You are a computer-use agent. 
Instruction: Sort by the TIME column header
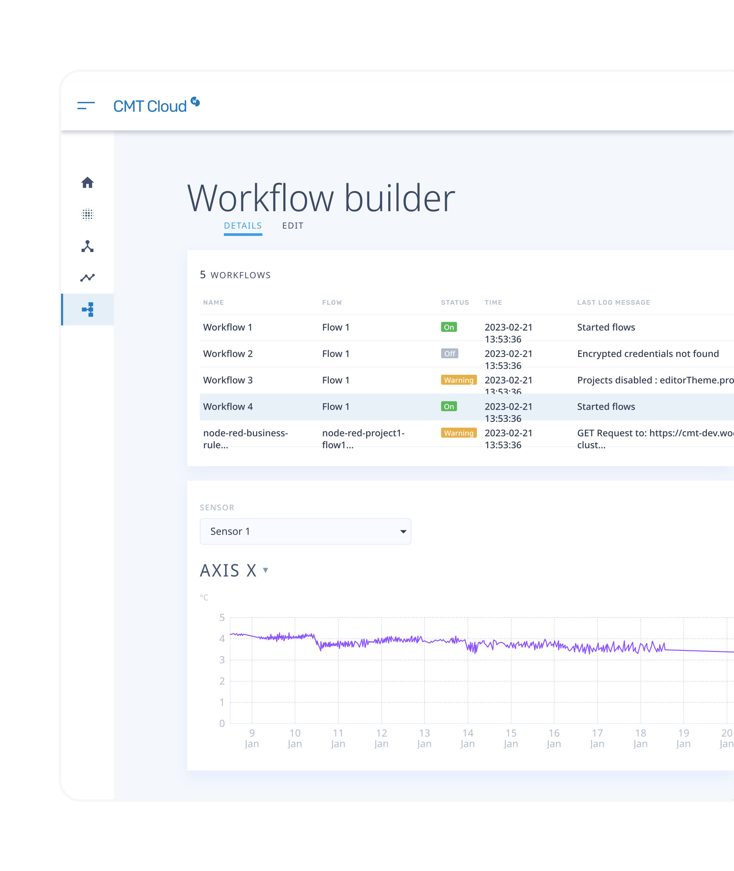[x=494, y=303]
